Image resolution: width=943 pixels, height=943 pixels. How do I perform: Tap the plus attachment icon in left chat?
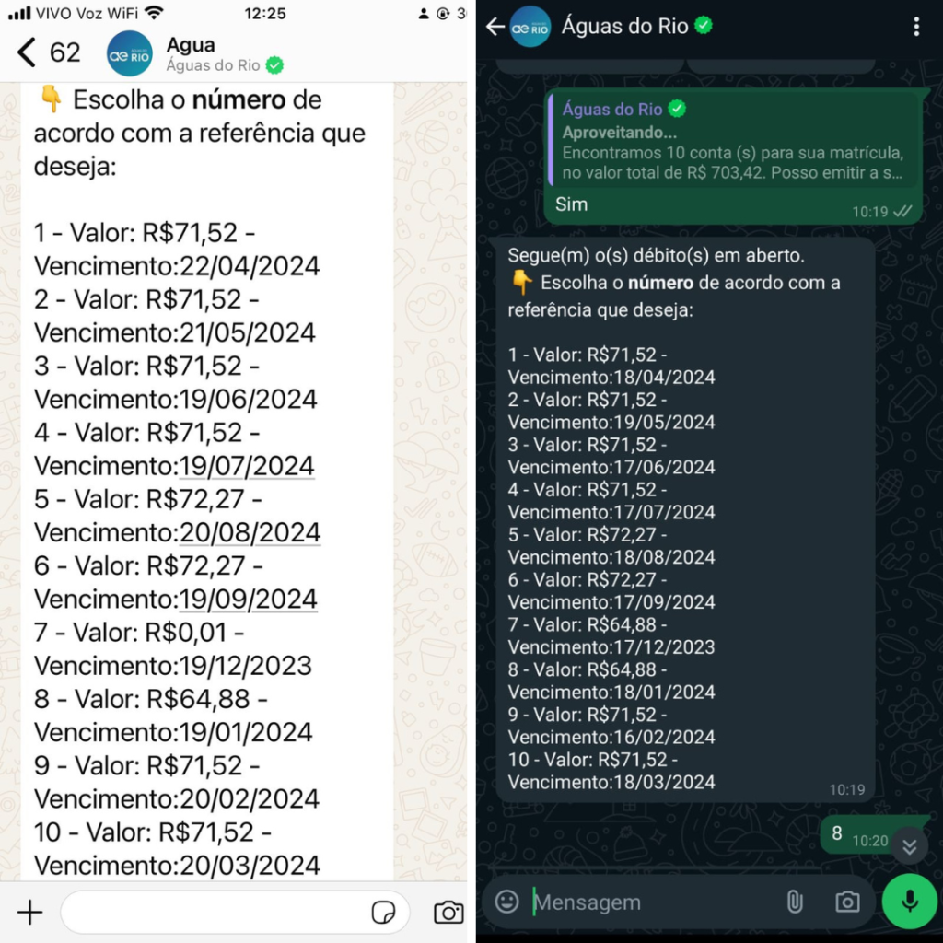[29, 913]
